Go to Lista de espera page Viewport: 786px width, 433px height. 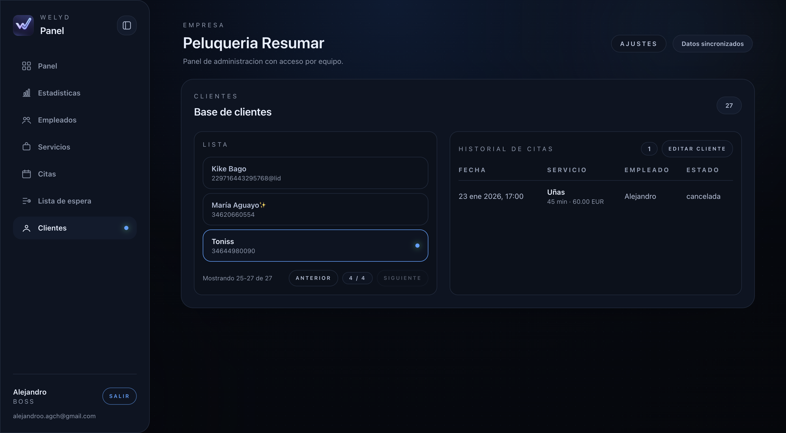click(x=64, y=201)
